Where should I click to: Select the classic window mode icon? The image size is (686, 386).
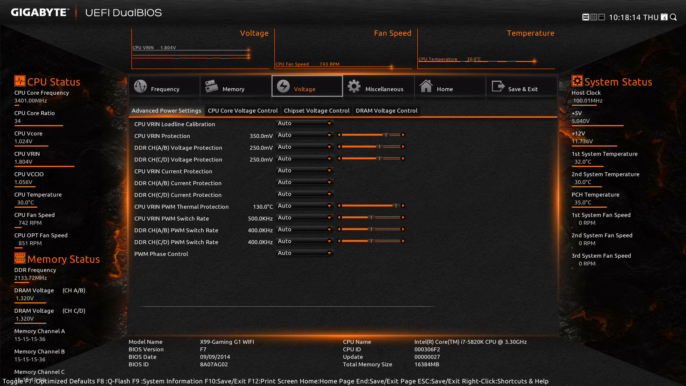pyautogui.click(x=602, y=17)
